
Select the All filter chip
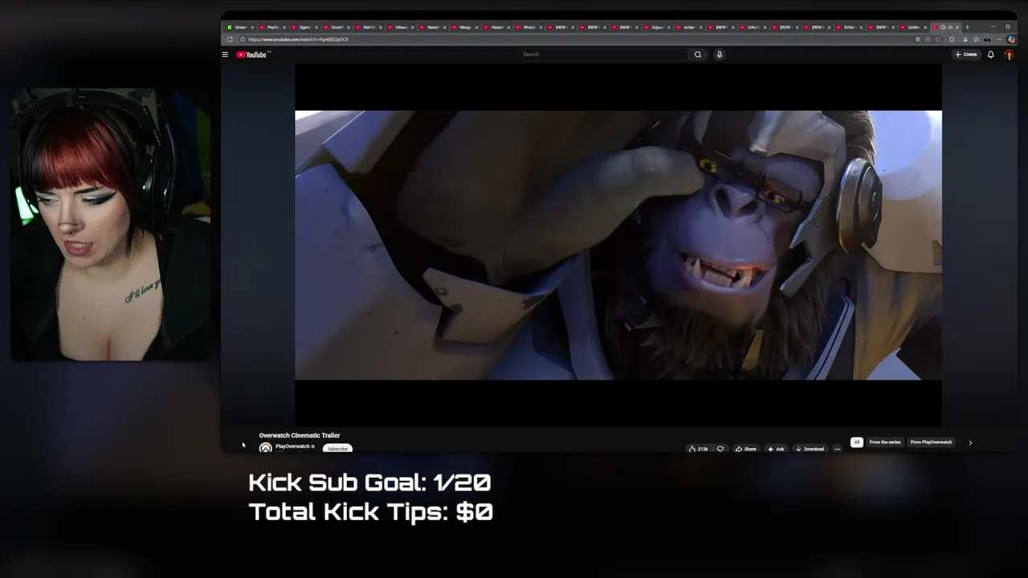click(857, 442)
